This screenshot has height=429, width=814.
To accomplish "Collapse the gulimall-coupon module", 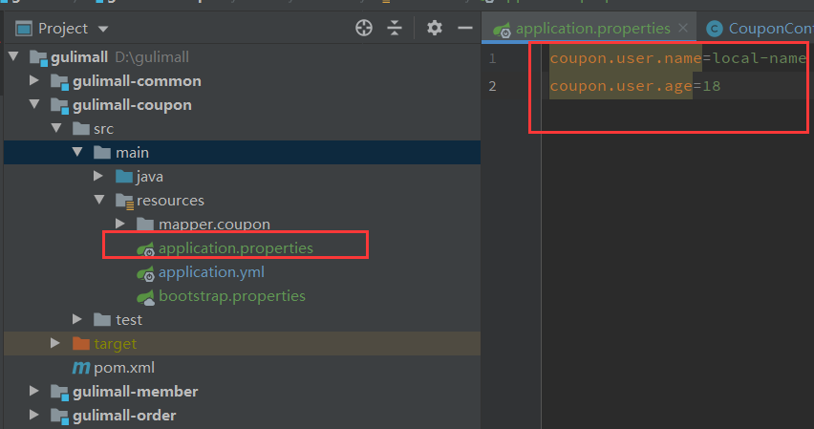I will (x=34, y=104).
